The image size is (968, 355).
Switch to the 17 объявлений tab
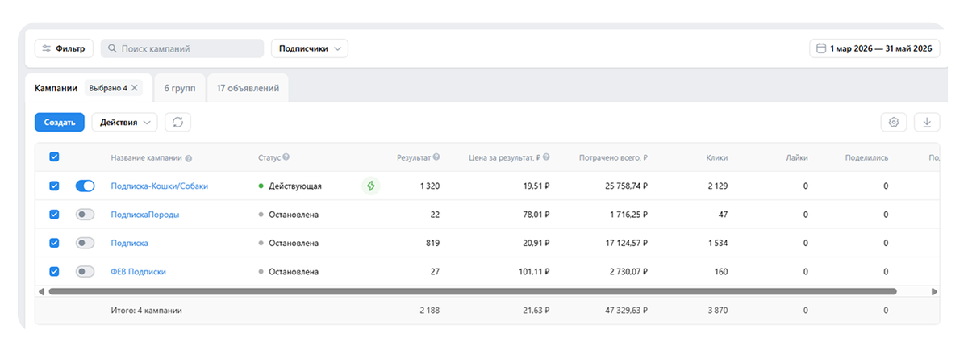[x=248, y=88]
